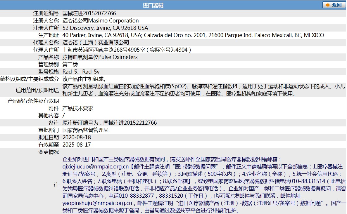This screenshot has height=214, width=347.
Task: Select email yaopinshuju@nmpaic.org.cn in the note
Action: (x=97, y=203)
